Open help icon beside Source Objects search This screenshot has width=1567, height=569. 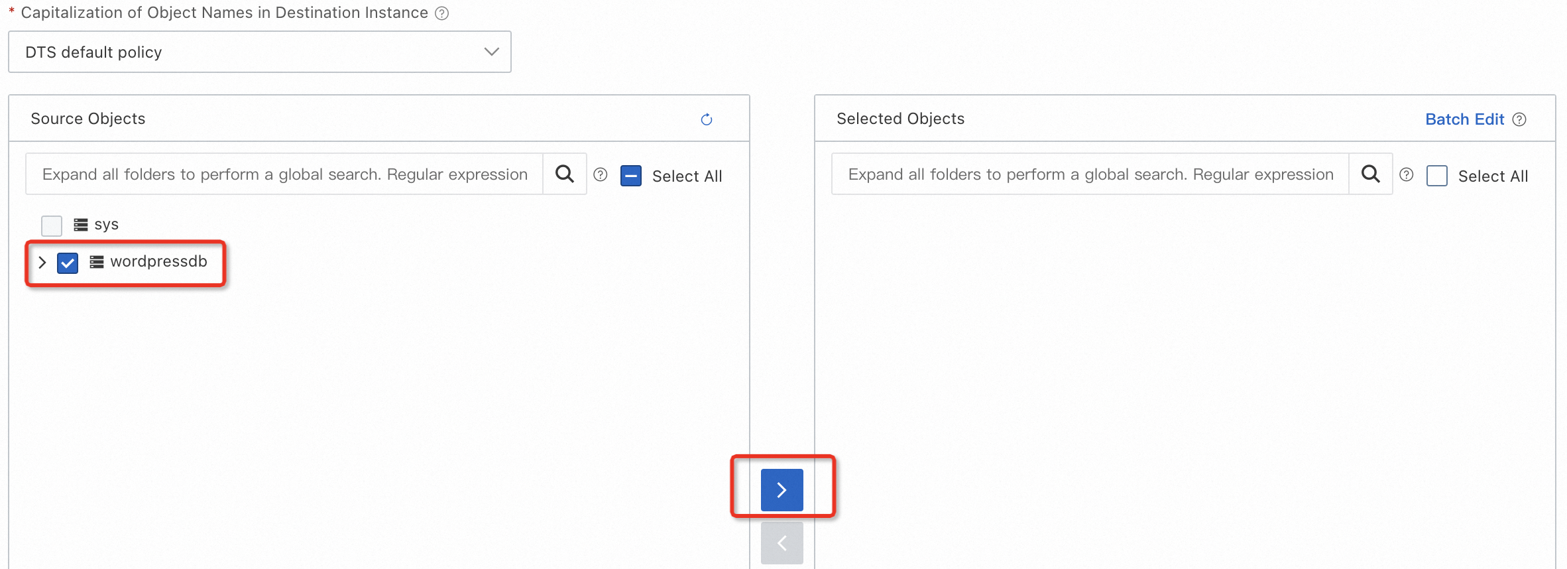pos(601,175)
